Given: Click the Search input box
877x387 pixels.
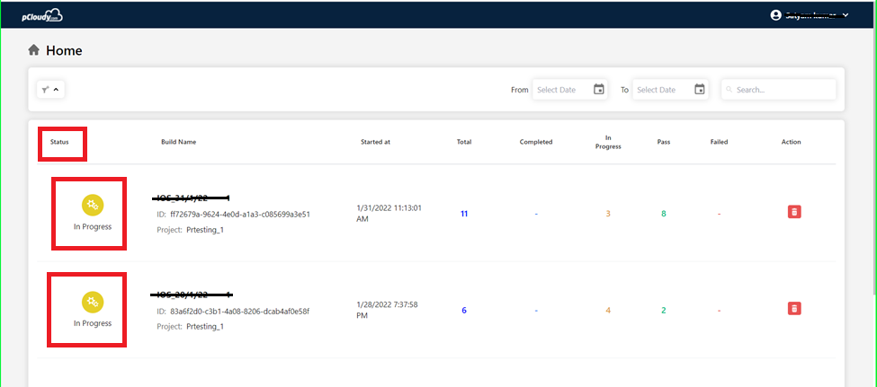Looking at the screenshot, I should tap(783, 90).
